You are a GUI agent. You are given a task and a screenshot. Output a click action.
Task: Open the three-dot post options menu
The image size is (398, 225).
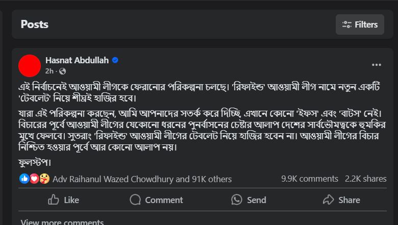[377, 65]
